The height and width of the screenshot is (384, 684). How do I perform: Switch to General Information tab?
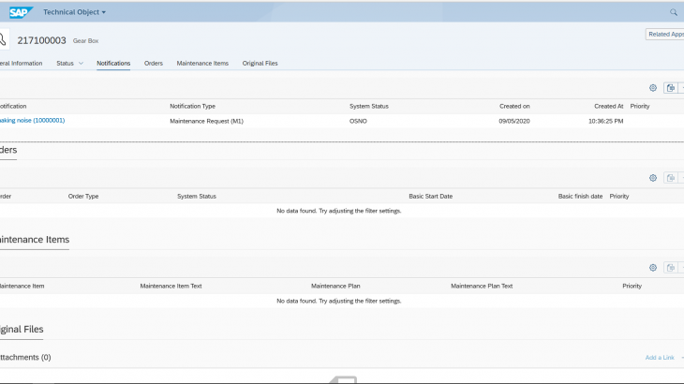click(21, 63)
